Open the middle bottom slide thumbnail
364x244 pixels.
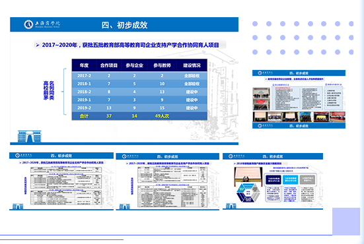(x=167, y=181)
